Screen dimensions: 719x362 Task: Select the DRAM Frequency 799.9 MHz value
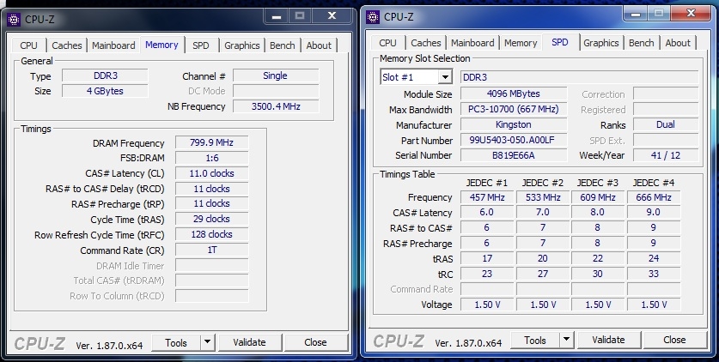pyautogui.click(x=212, y=142)
